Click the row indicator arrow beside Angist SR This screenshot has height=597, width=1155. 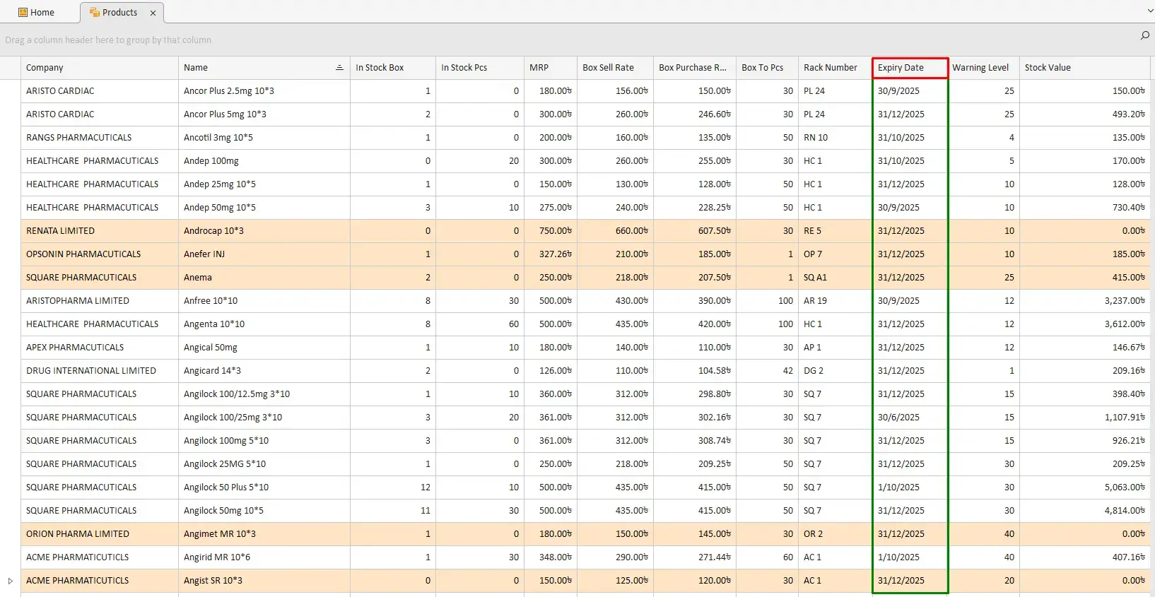click(x=10, y=581)
